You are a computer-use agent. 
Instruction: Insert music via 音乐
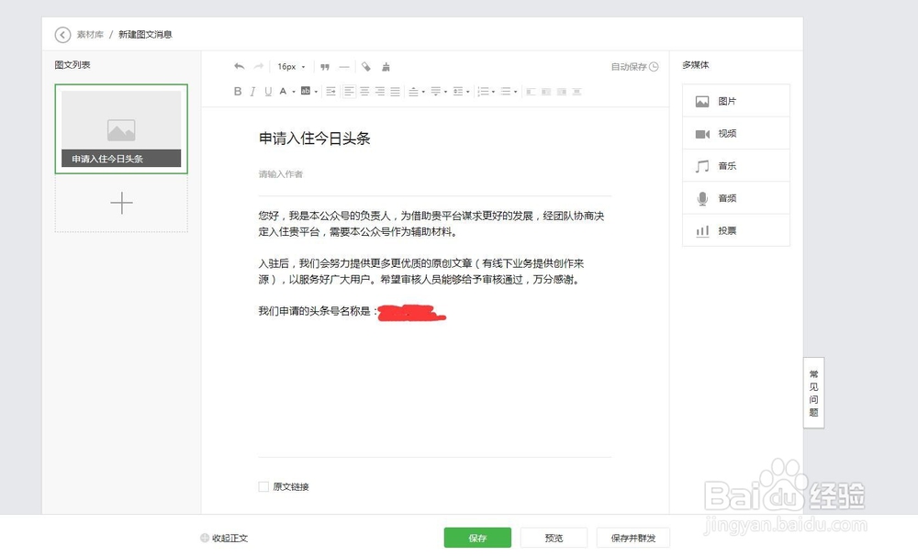point(736,166)
